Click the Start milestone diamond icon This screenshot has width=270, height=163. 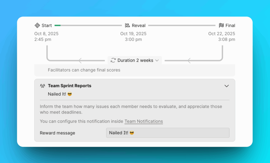(37, 25)
